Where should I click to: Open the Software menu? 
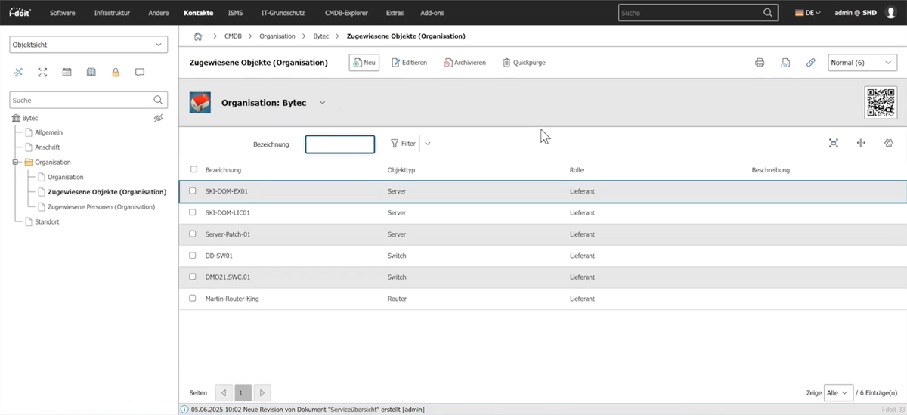tap(63, 13)
